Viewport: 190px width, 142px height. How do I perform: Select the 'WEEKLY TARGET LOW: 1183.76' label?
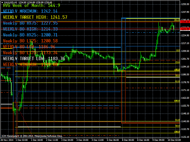click(x=34, y=58)
